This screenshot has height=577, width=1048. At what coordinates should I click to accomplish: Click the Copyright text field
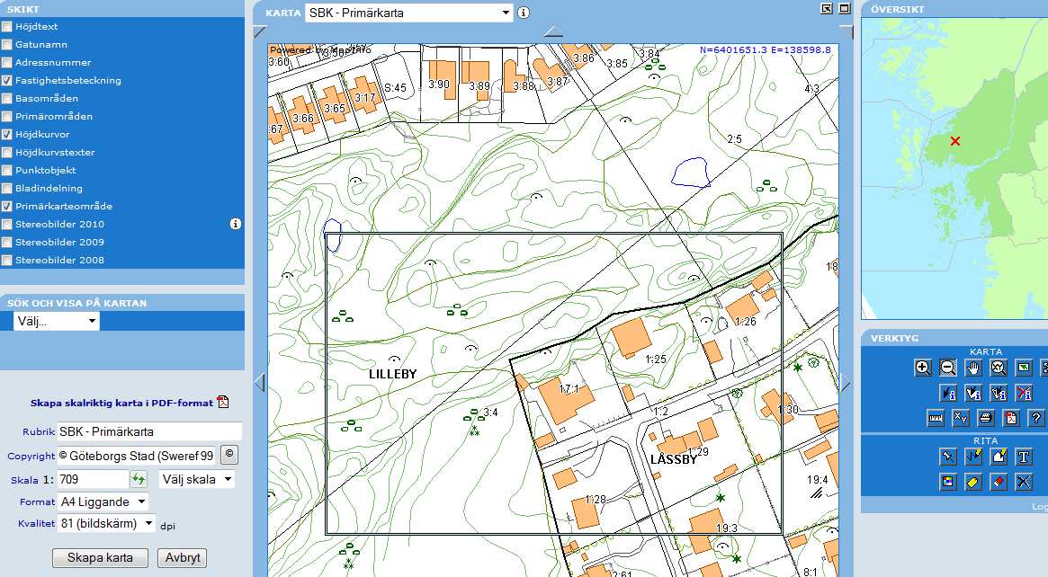pos(137,456)
